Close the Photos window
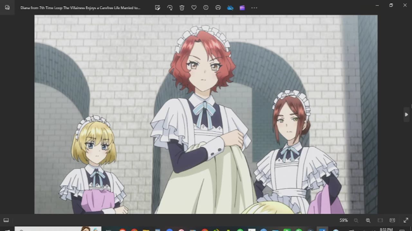The width and height of the screenshot is (412, 231). click(x=405, y=5)
